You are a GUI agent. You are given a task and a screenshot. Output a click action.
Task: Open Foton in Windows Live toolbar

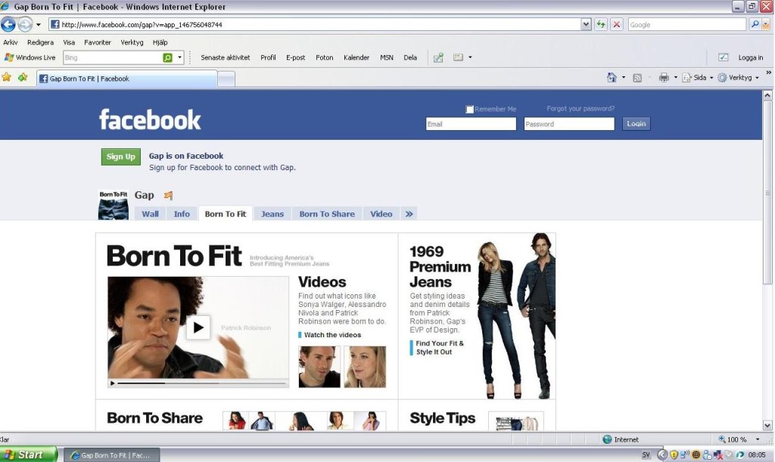324,57
